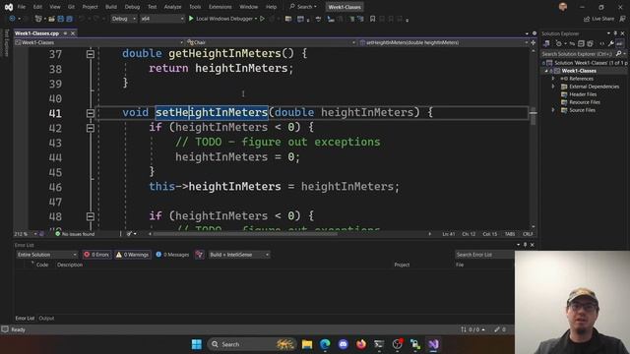Start debugging with Local Windows Debugger play icon
This screenshot has width=630, height=354.
point(191,19)
